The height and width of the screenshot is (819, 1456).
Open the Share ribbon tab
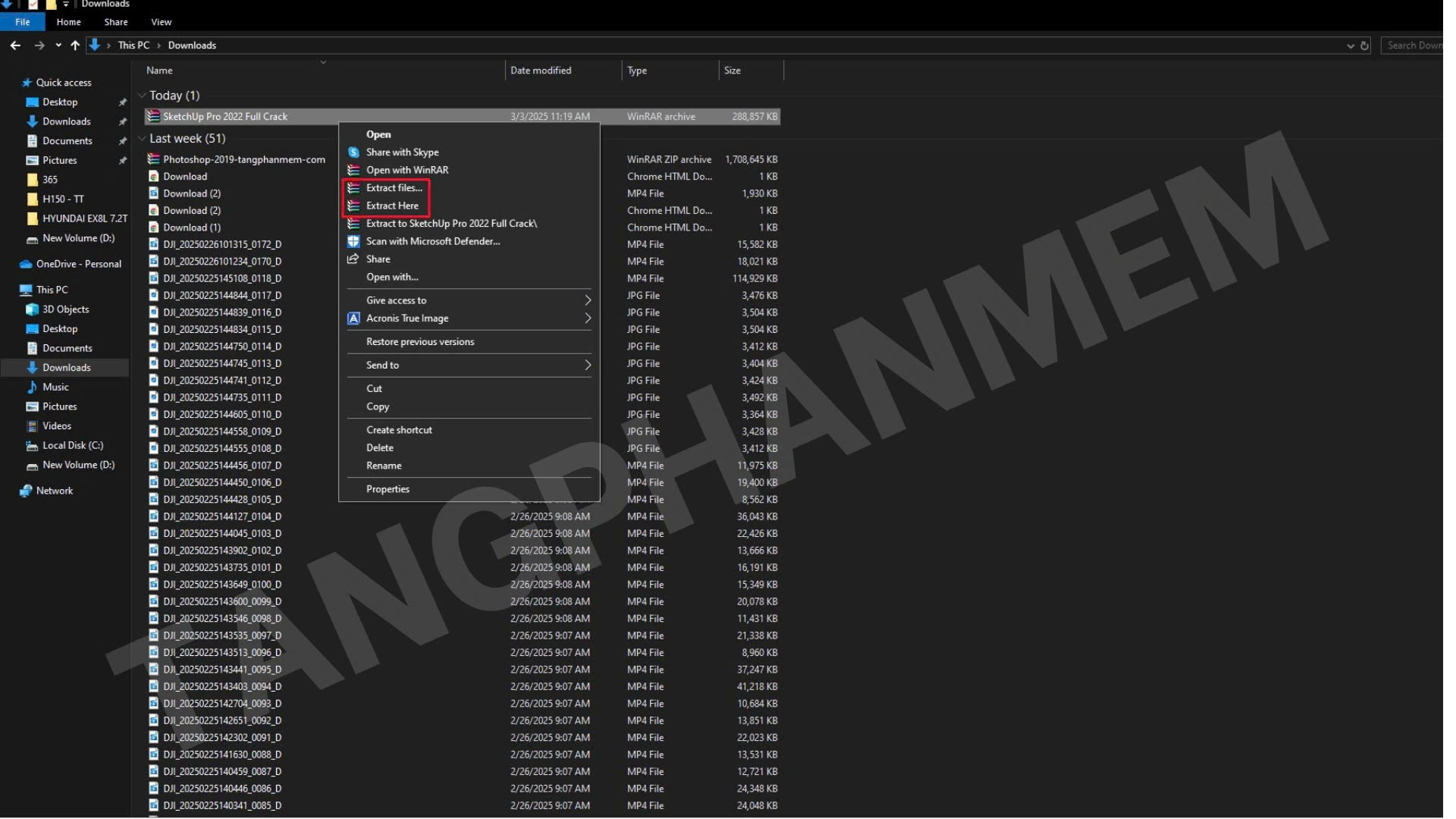(116, 22)
